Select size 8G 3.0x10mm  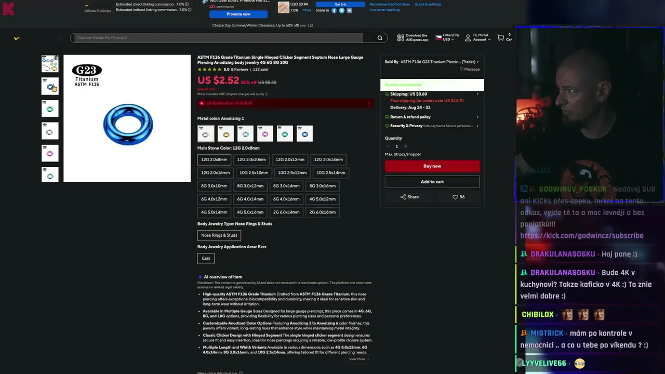214,185
